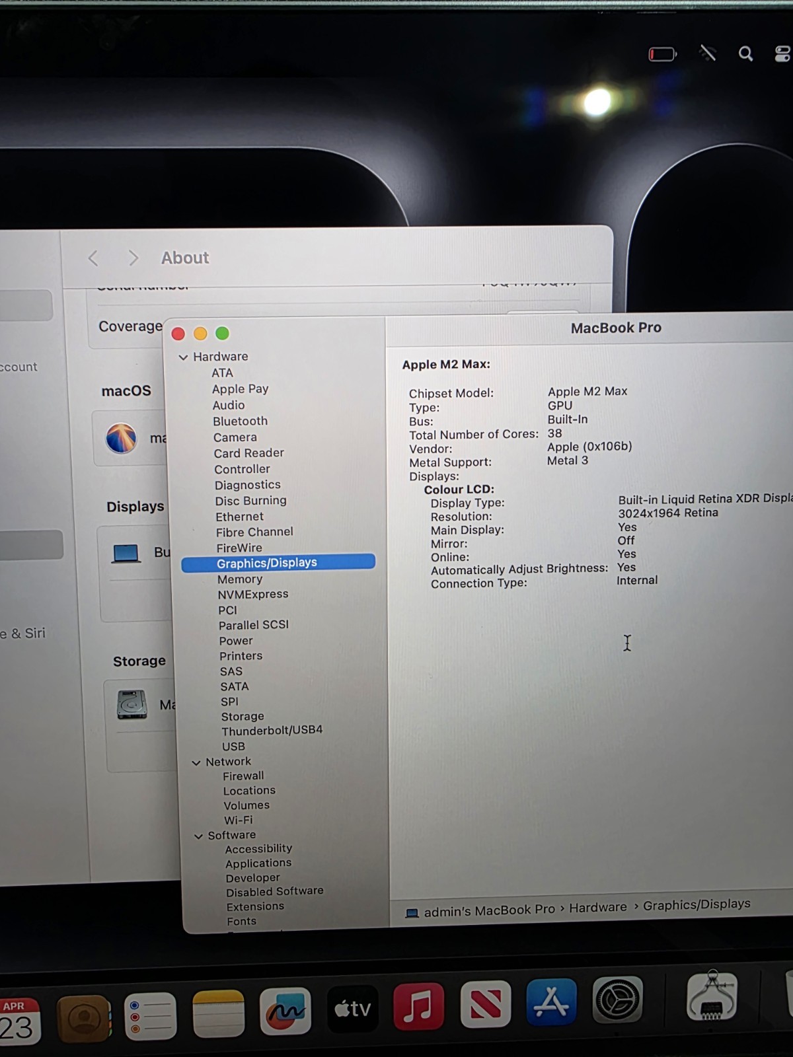Go forward in System Settings
The width and height of the screenshot is (793, 1057).
pos(133,258)
